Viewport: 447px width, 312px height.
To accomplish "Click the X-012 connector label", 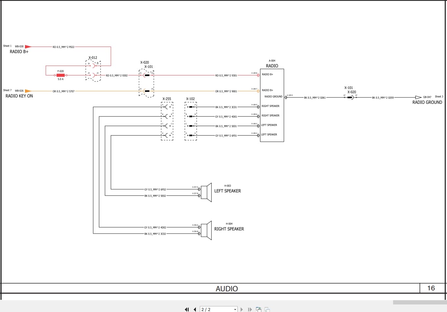I will [93, 58].
